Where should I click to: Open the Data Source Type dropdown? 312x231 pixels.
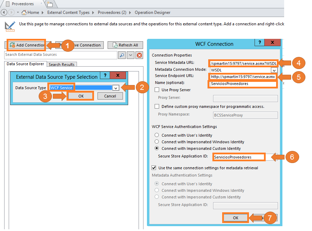pos(116,88)
